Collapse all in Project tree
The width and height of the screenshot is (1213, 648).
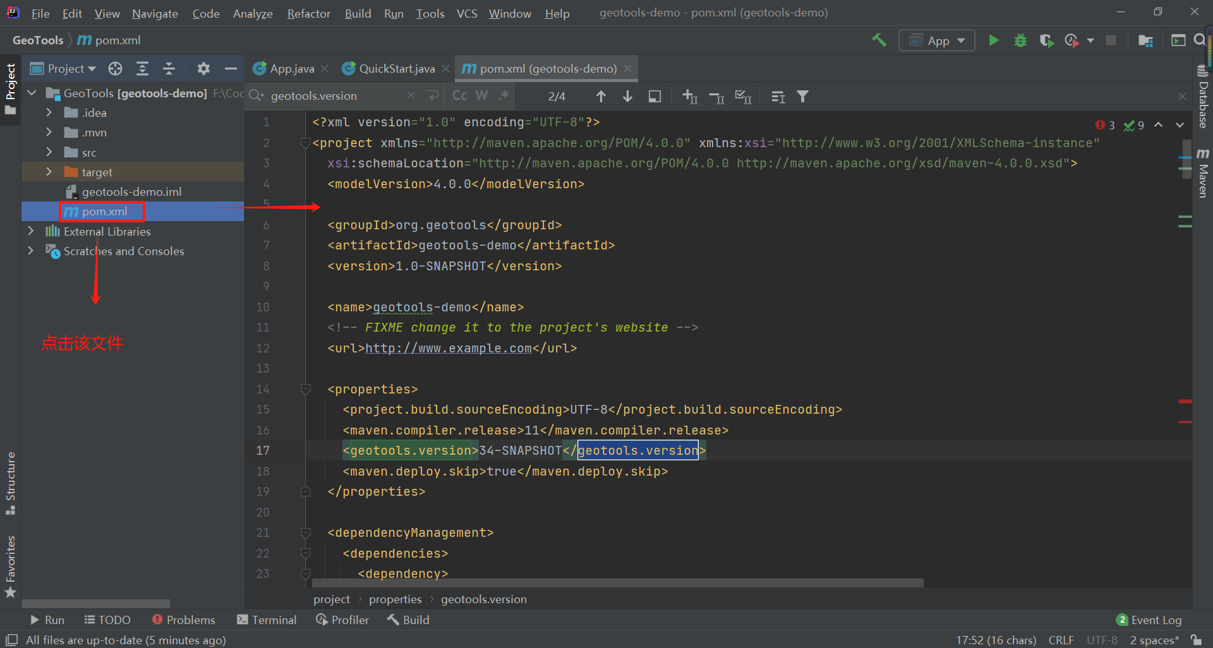pos(169,68)
